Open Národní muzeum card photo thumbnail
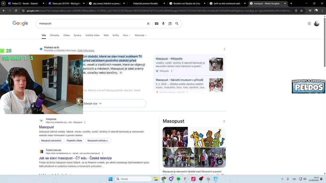Screen dimensions: 326x183 click(216, 85)
